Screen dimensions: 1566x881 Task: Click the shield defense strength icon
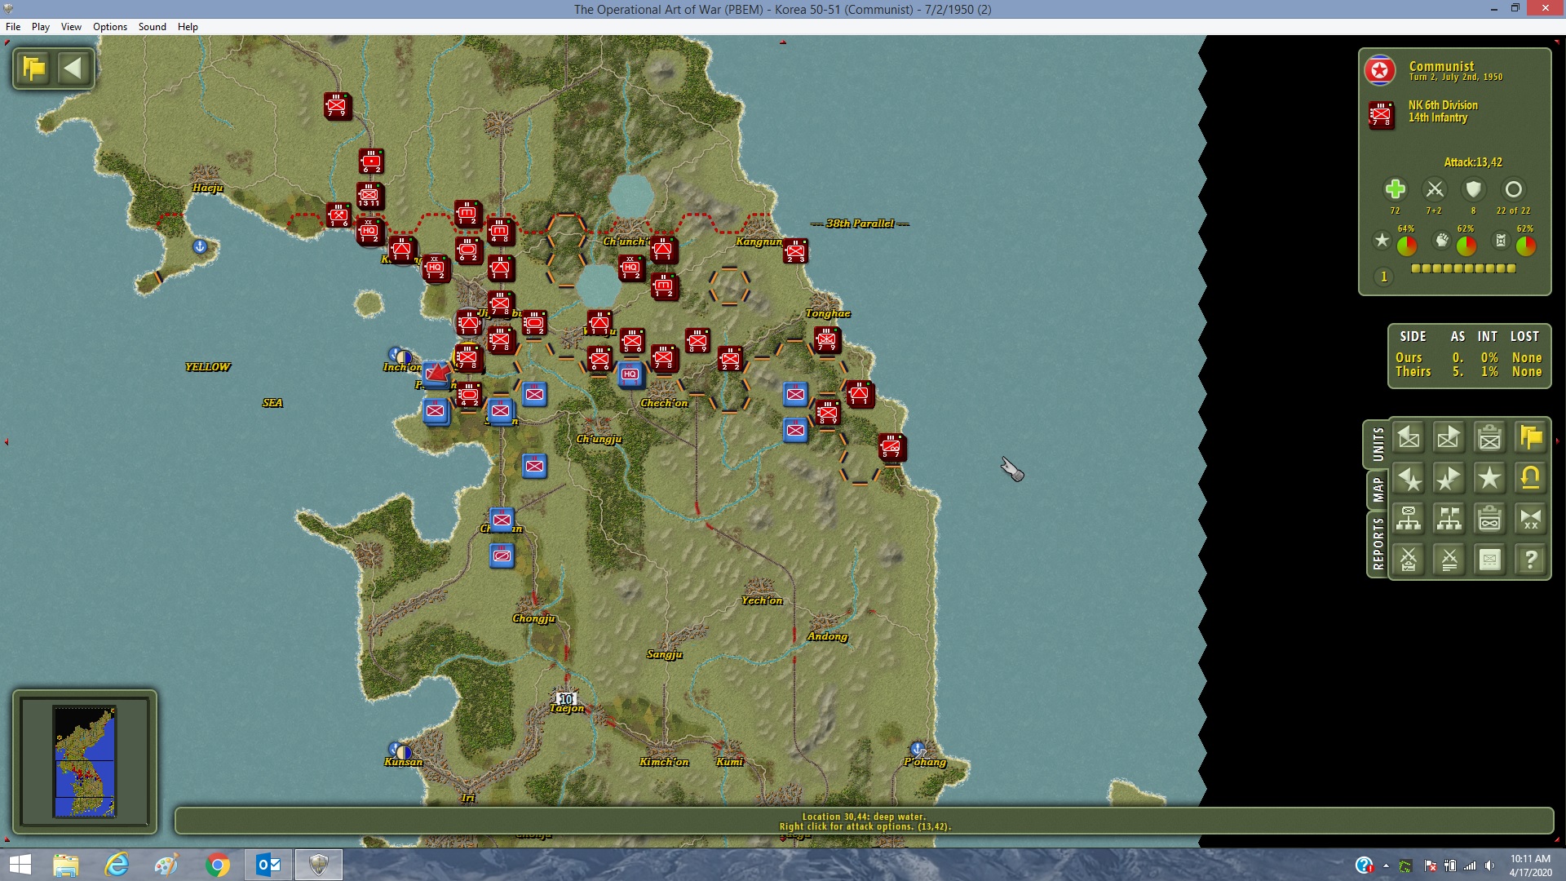click(x=1473, y=190)
